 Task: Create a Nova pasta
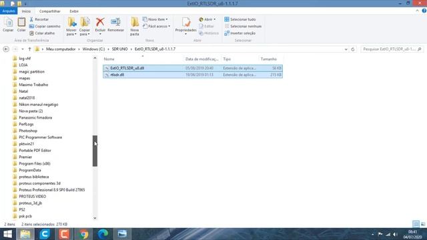coord(135,27)
